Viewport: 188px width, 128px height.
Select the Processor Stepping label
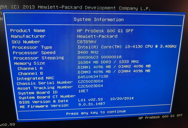39,58
